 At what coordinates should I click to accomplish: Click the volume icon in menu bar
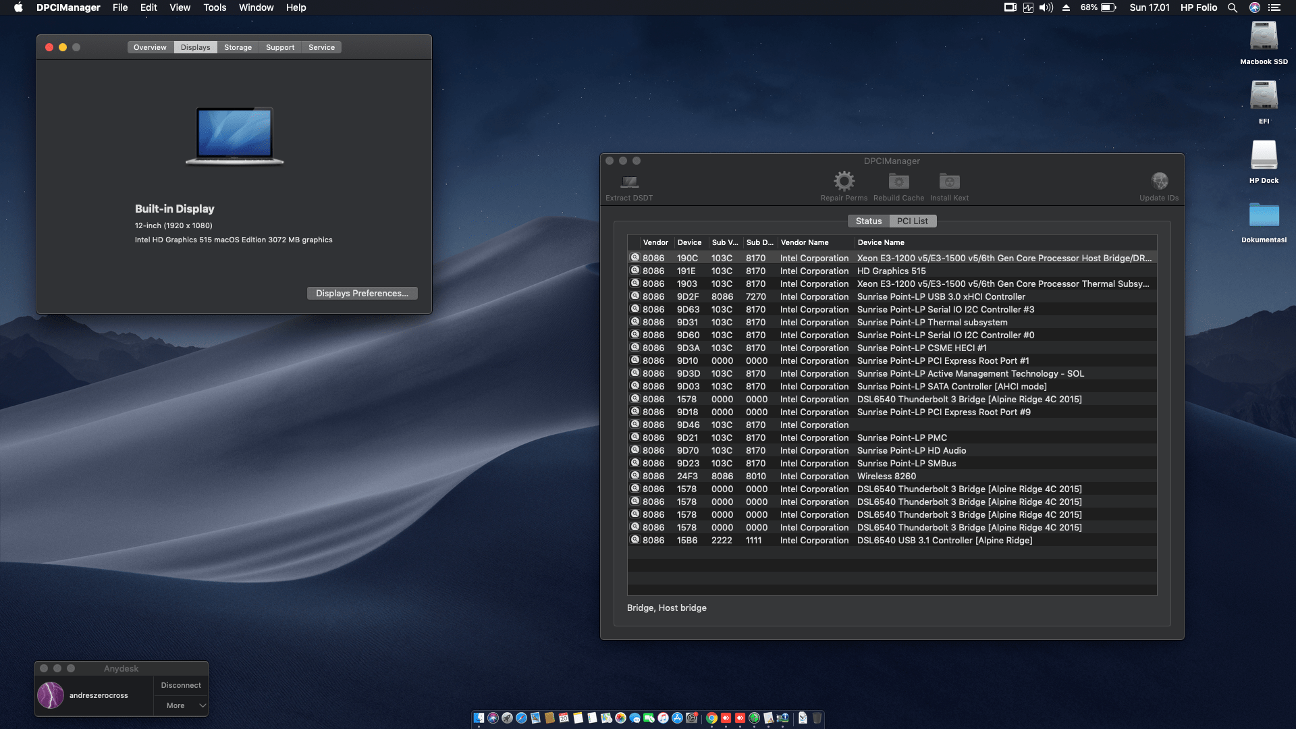coord(1046,7)
